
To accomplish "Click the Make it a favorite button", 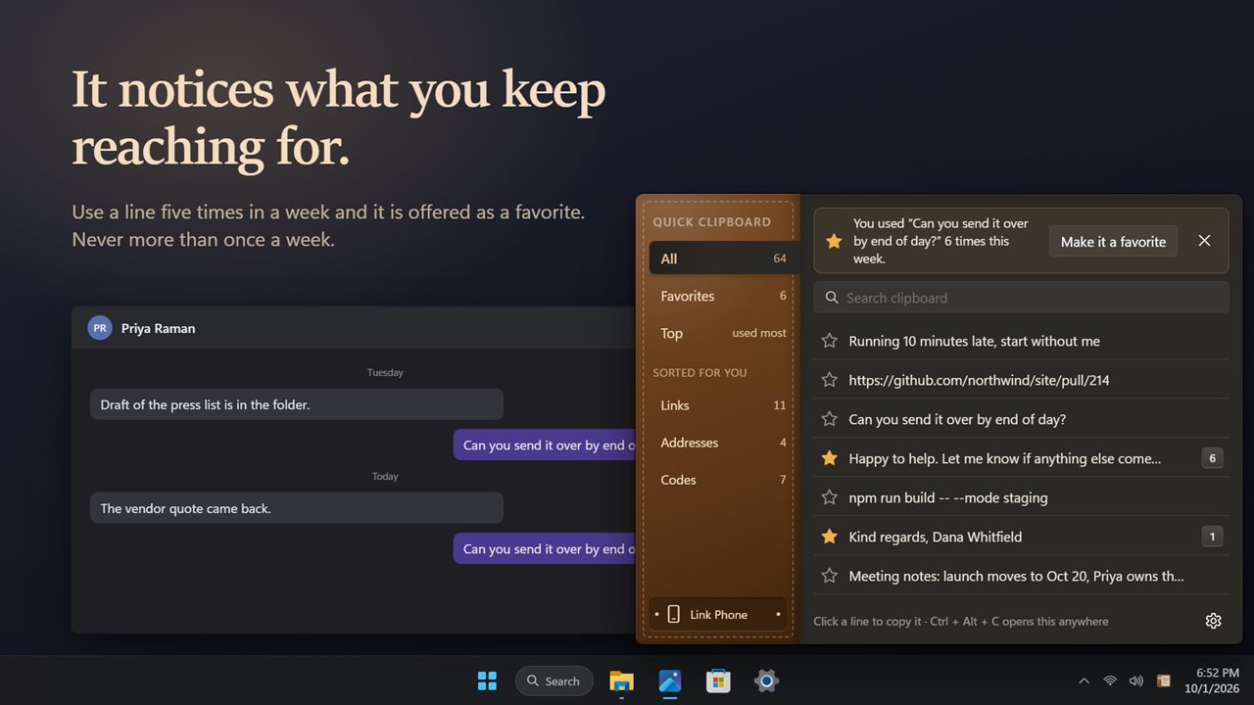I will tap(1113, 241).
